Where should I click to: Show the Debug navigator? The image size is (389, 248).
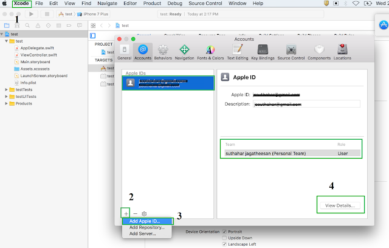pos(59,26)
